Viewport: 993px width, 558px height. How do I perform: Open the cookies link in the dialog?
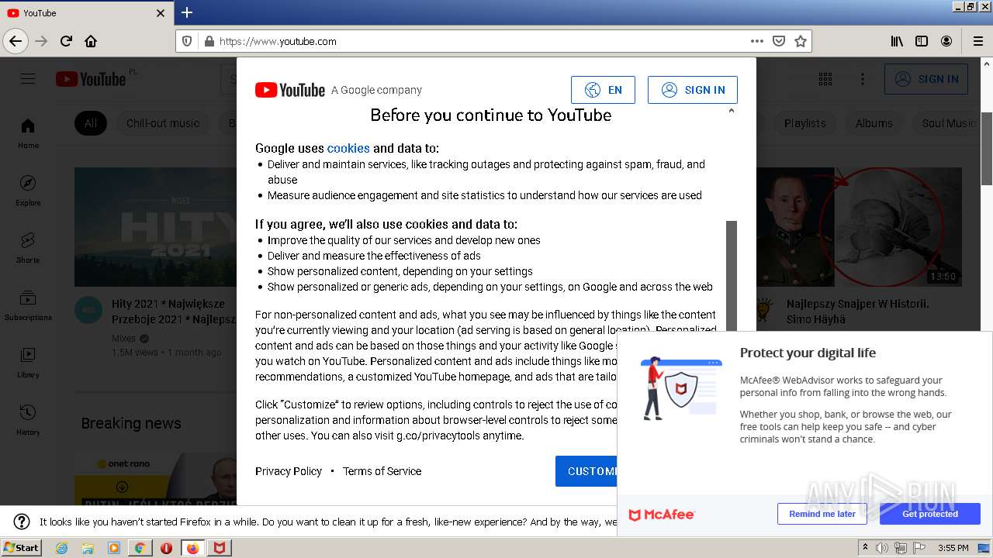point(348,148)
